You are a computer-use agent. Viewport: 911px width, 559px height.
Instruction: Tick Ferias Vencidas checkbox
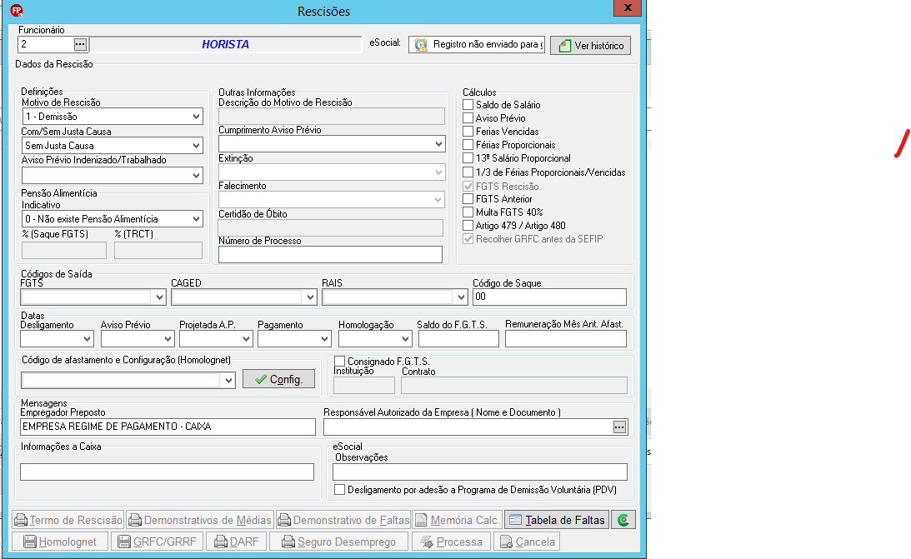468,131
